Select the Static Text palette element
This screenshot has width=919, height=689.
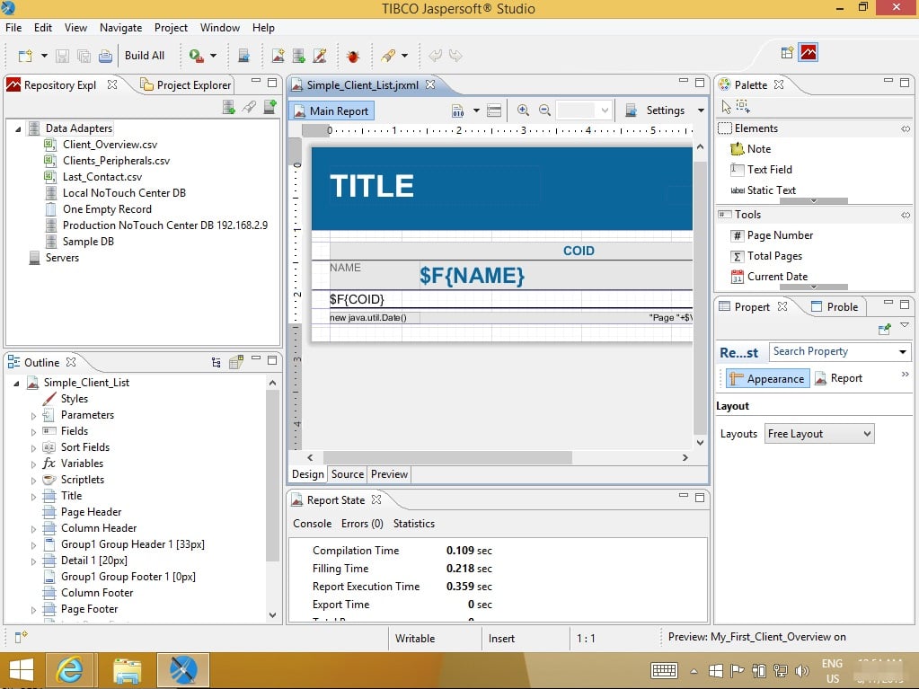[771, 190]
